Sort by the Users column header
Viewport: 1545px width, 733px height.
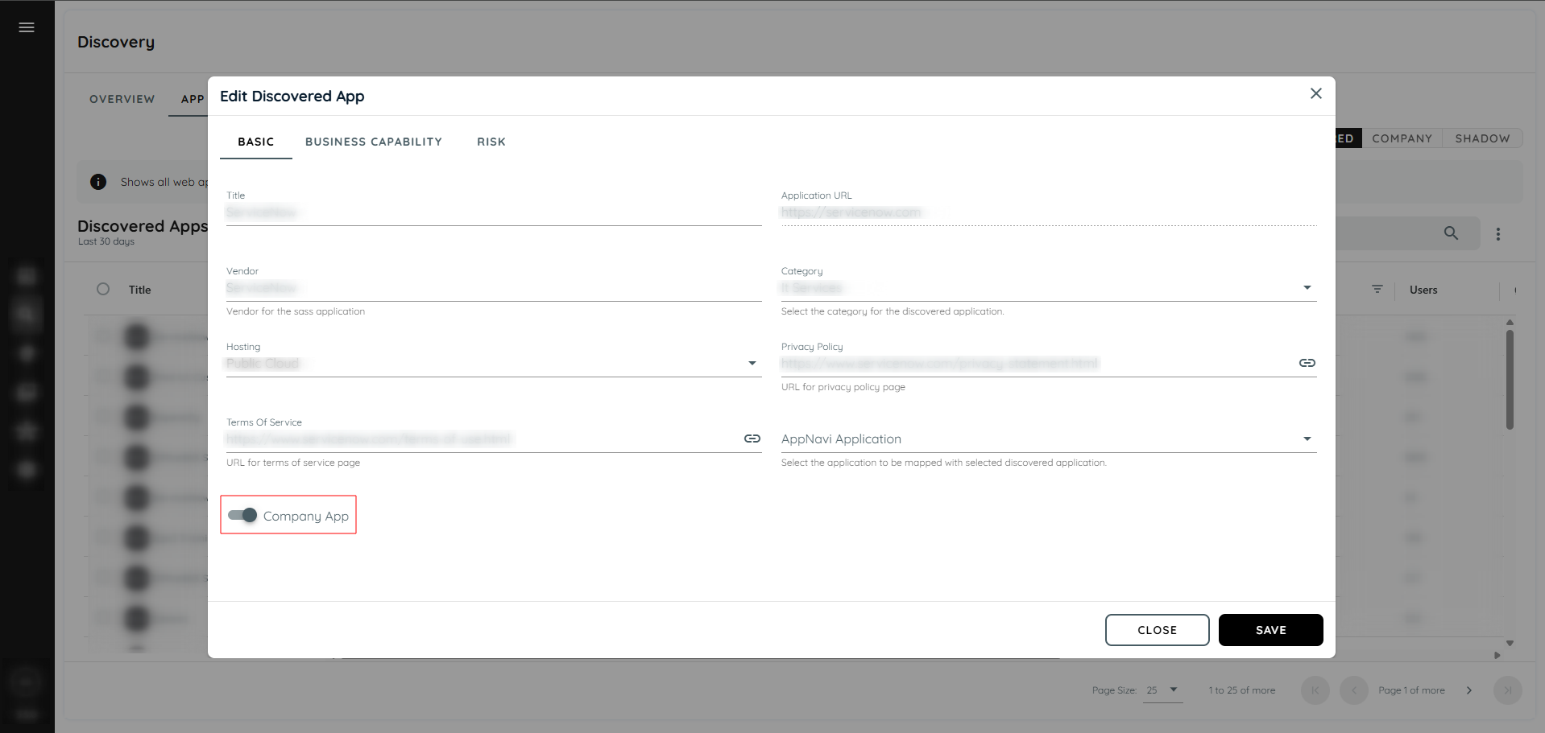[1423, 290]
